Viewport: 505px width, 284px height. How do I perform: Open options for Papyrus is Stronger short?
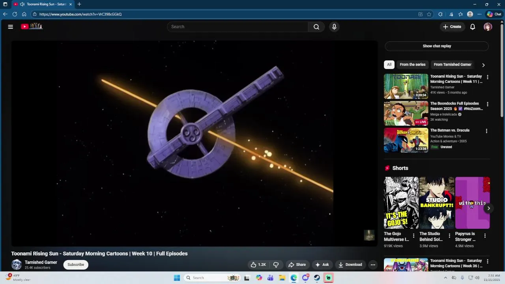[x=485, y=236]
